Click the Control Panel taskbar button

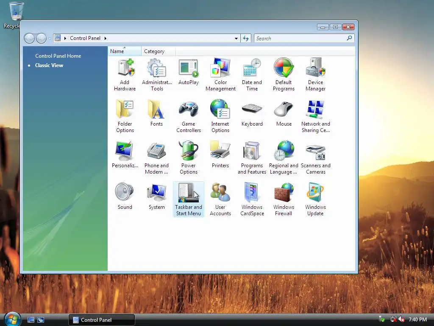tap(102, 320)
